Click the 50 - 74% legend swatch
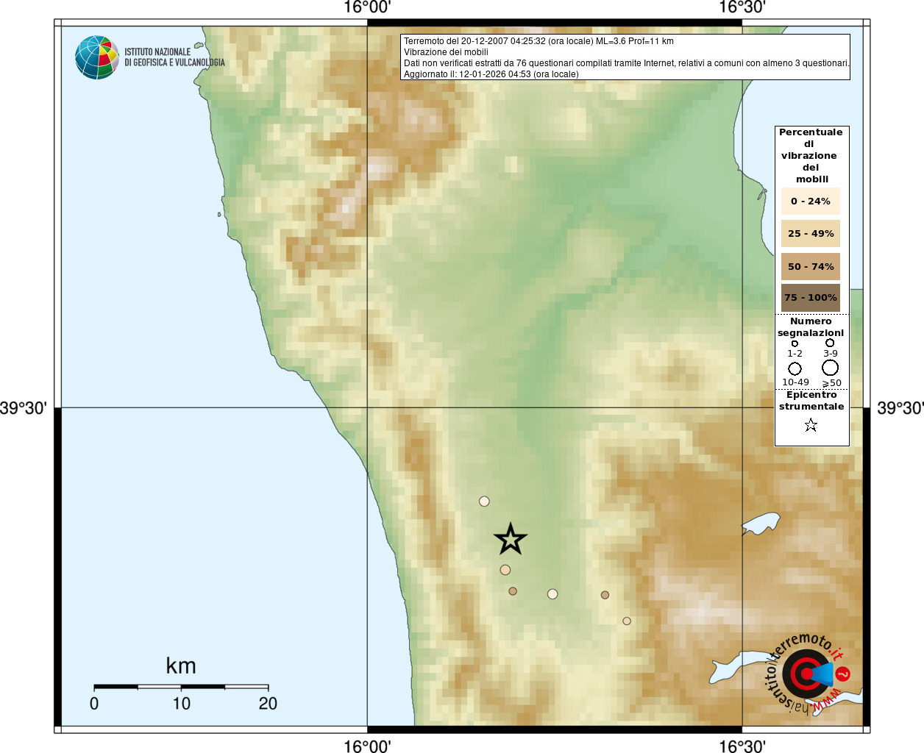 coord(811,266)
